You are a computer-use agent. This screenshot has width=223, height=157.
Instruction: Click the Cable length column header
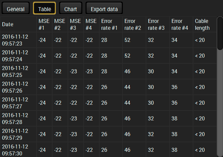click(x=205, y=24)
